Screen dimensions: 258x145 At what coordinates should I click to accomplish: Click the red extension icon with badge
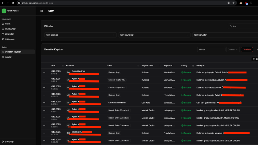point(246,3)
